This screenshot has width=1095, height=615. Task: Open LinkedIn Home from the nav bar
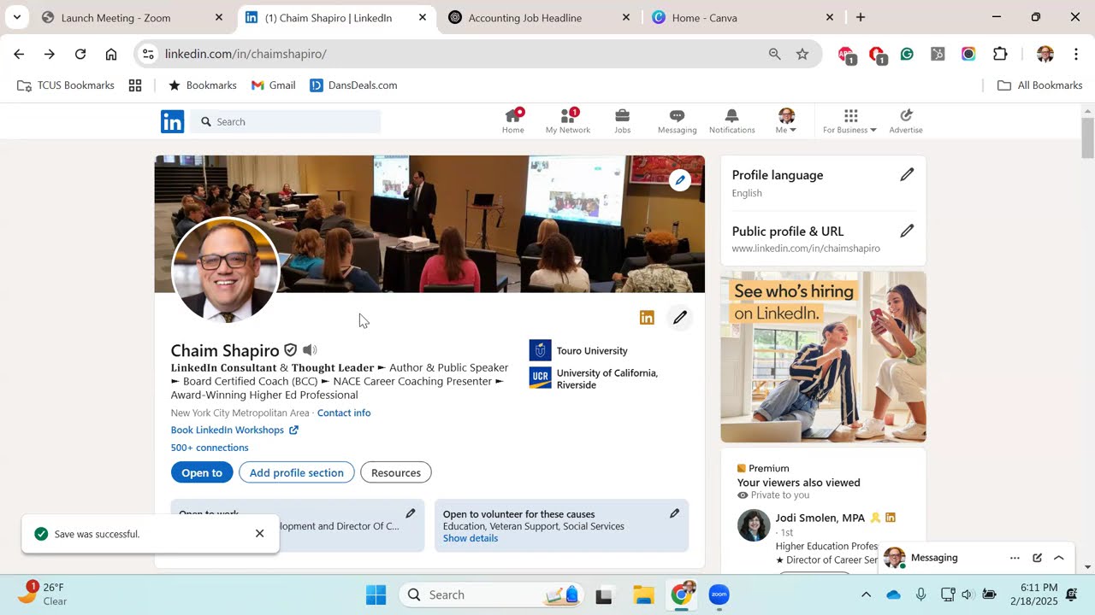click(513, 121)
